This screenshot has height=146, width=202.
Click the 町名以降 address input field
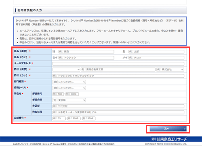(118, 112)
